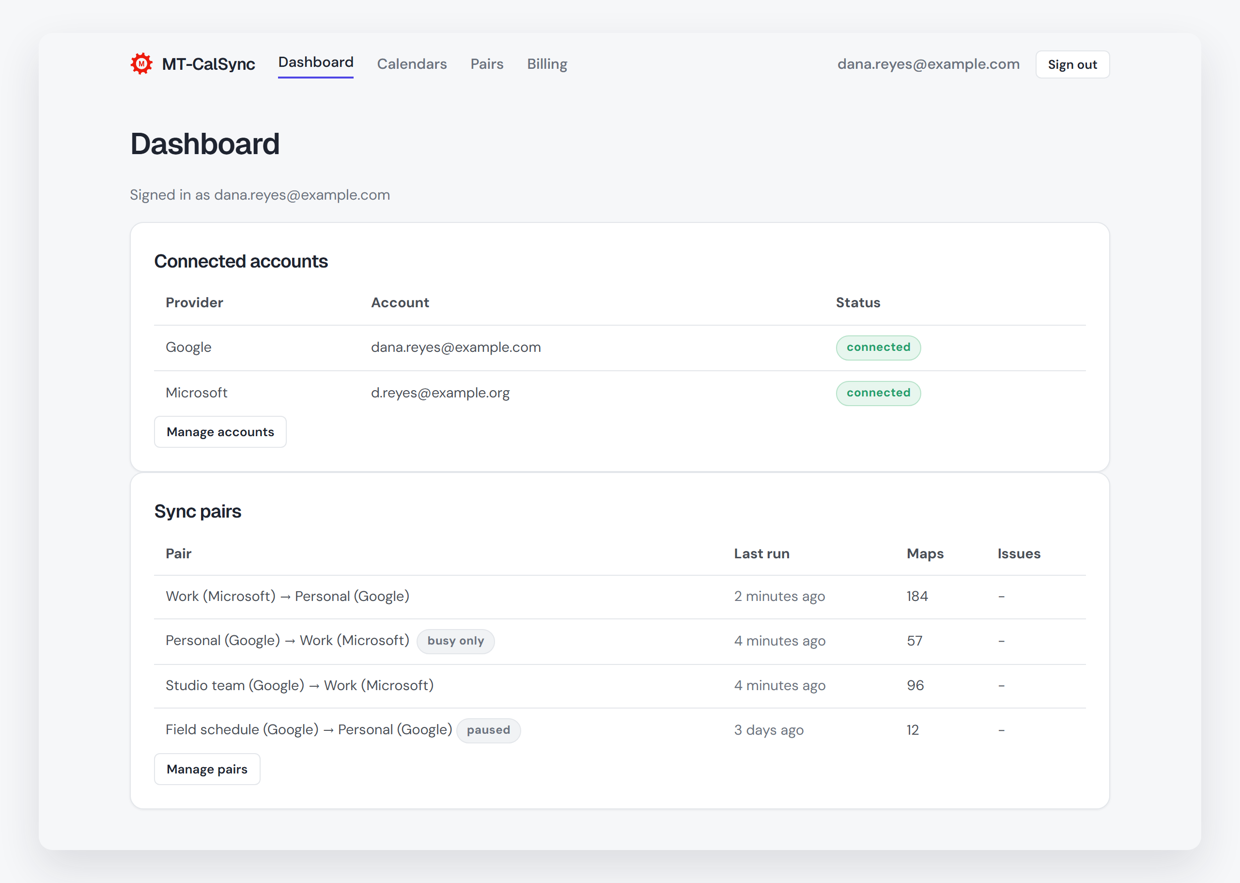Click the Account column header
This screenshot has width=1240, height=883.
pos(400,302)
